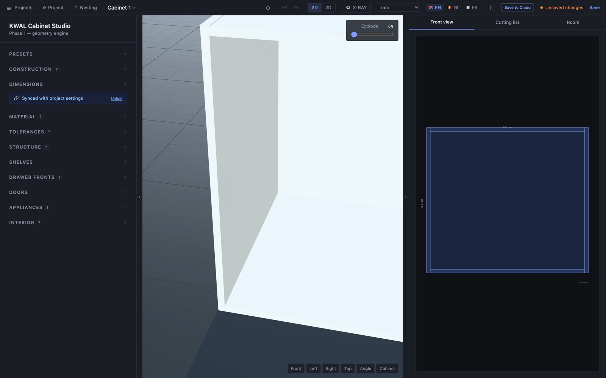Switch viewport to 2D mode

click(328, 8)
